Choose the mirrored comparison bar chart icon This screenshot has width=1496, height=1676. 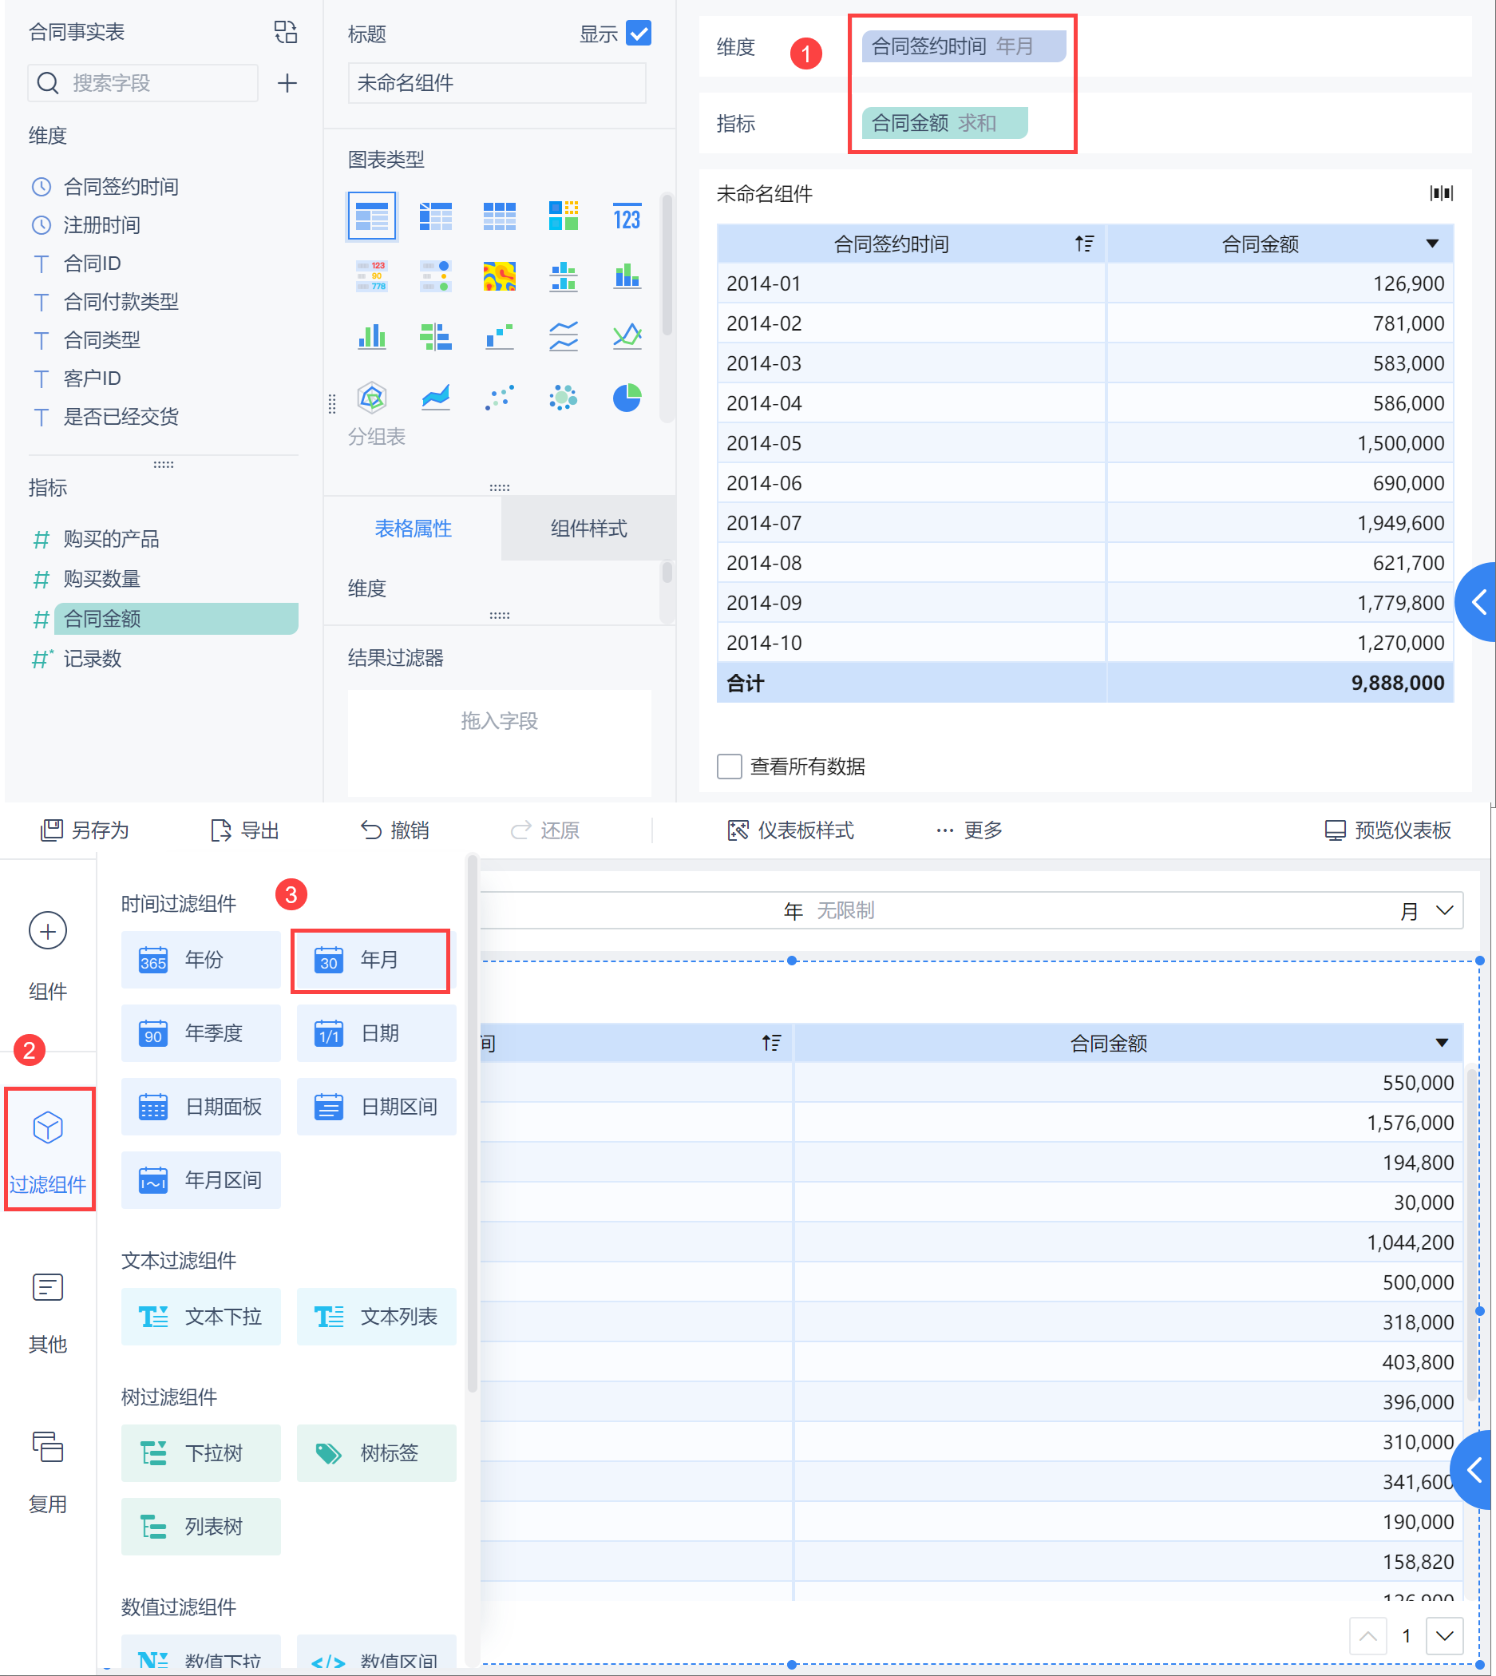pyautogui.click(x=436, y=336)
